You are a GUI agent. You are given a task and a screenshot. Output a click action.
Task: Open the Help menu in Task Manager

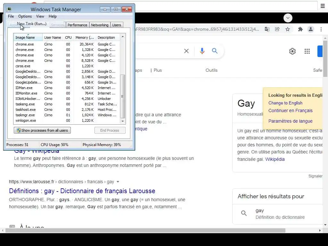point(53,16)
